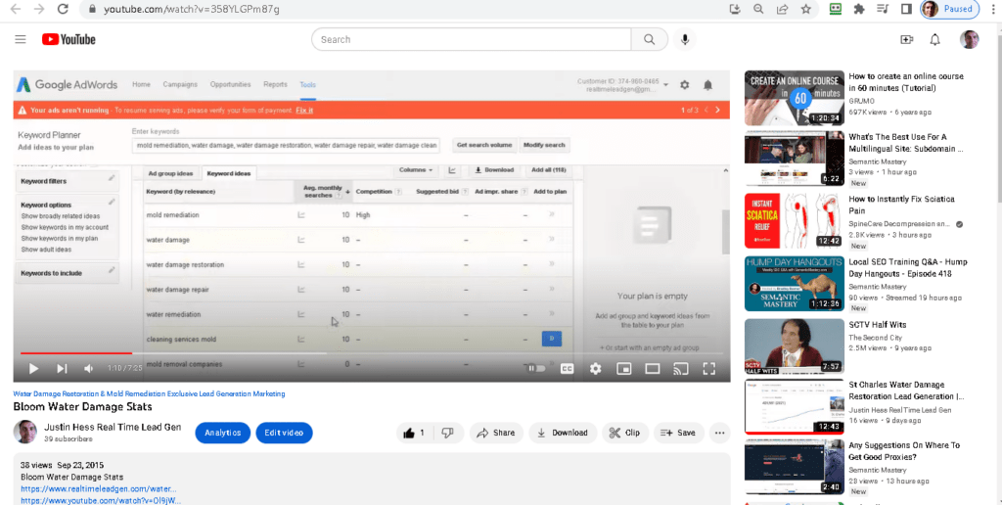Go to YouTube home via logo

[68, 39]
